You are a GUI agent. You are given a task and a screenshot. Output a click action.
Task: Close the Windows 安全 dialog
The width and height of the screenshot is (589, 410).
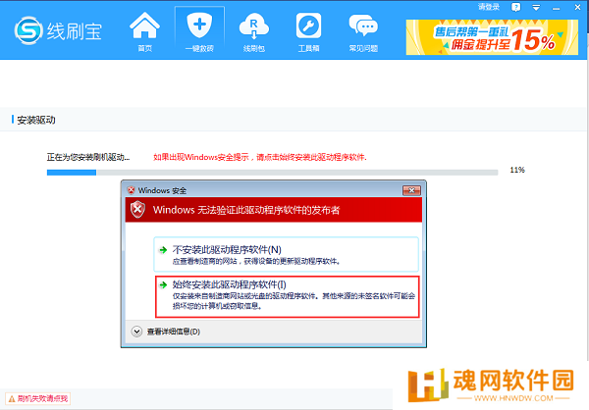[x=411, y=190]
